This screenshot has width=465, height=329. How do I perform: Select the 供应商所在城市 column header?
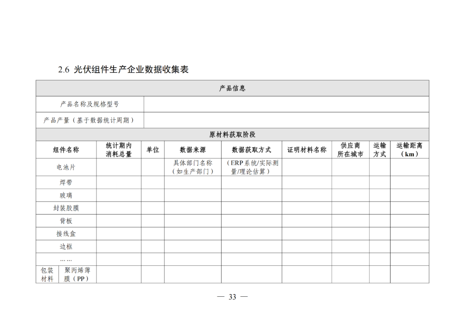click(x=350, y=150)
